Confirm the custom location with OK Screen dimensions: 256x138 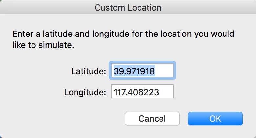coord(215,119)
